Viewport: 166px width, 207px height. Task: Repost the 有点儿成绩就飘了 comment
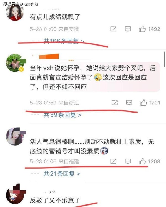point(113,29)
